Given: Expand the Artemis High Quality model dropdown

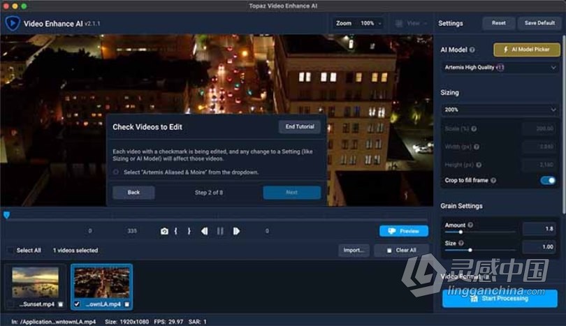Looking at the screenshot, I should (x=500, y=68).
